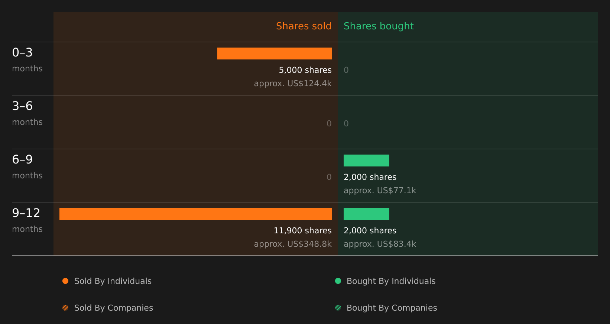Click the approx. US$83.4k amount
This screenshot has width=610, height=324.
[380, 244]
